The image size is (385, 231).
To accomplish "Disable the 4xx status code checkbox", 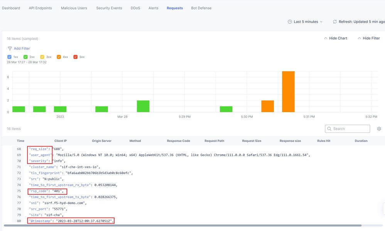I will tap(59, 57).
